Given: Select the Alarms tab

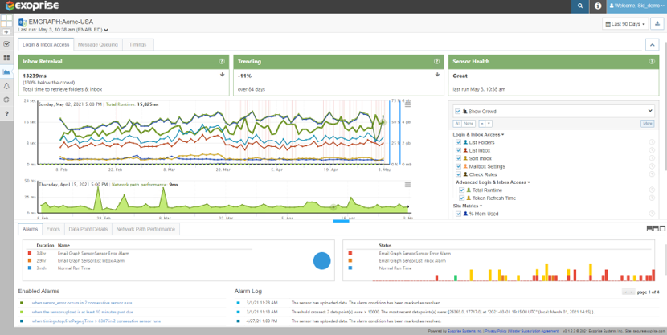Looking at the screenshot, I should pos(31,229).
